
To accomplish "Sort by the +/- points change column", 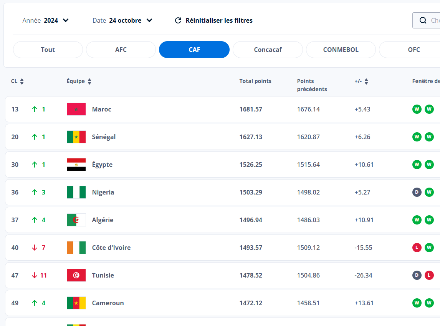I will 361,81.
